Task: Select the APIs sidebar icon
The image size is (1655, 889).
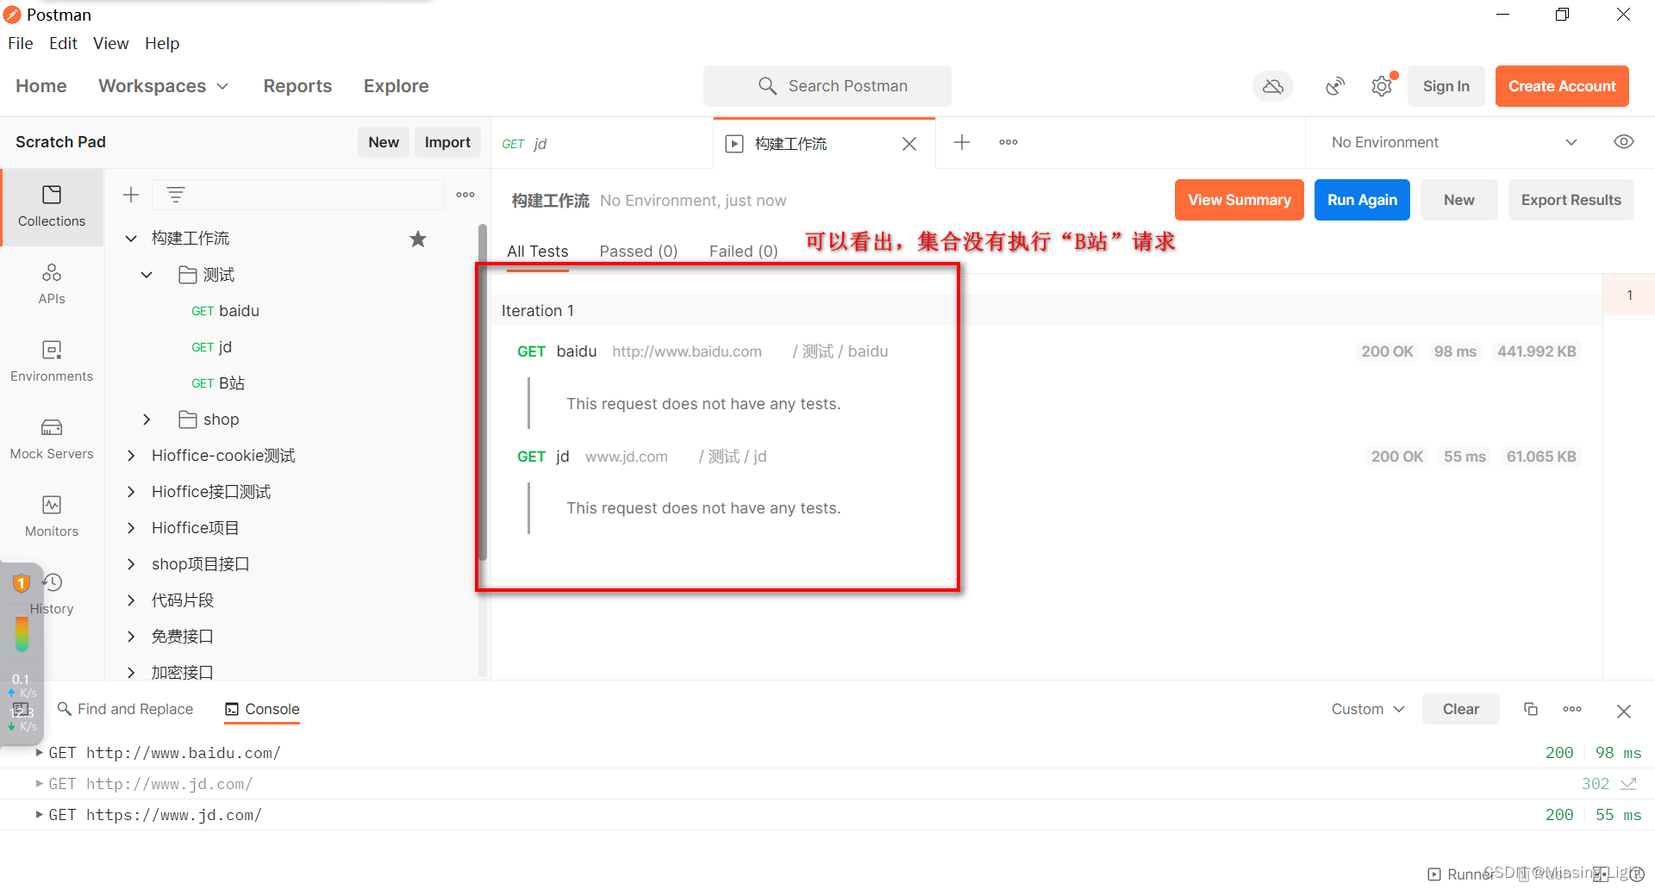Action: pyautogui.click(x=51, y=282)
